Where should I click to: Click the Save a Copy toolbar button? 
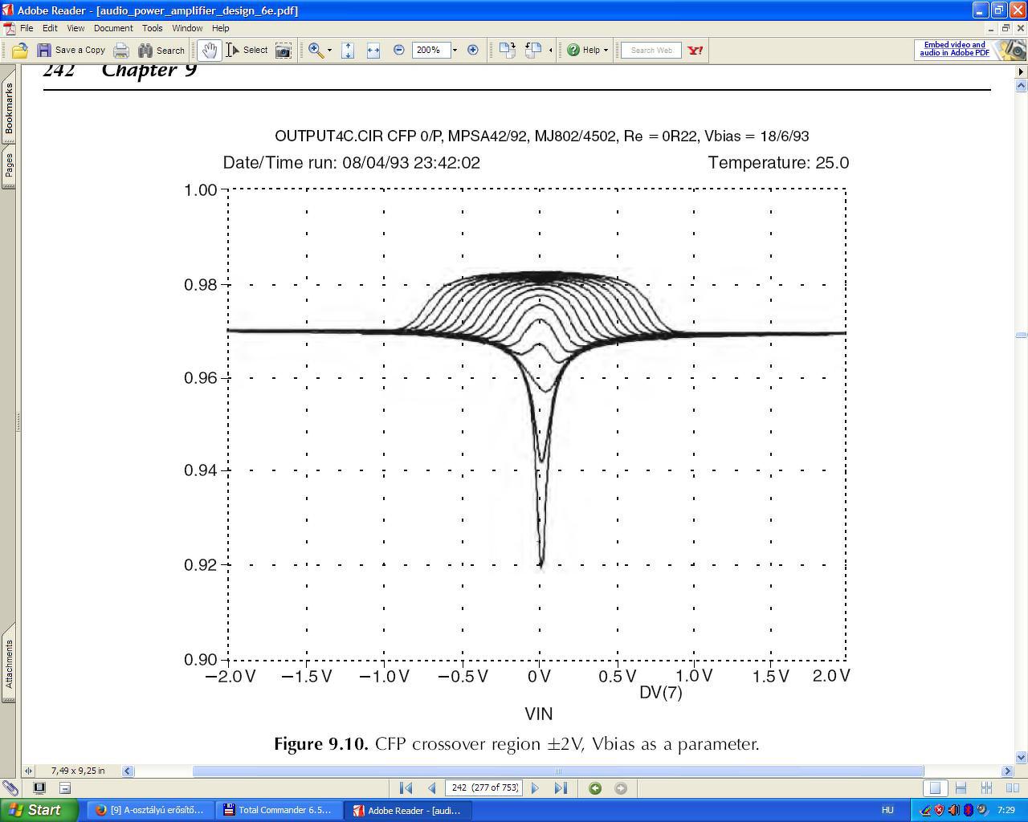pos(71,50)
